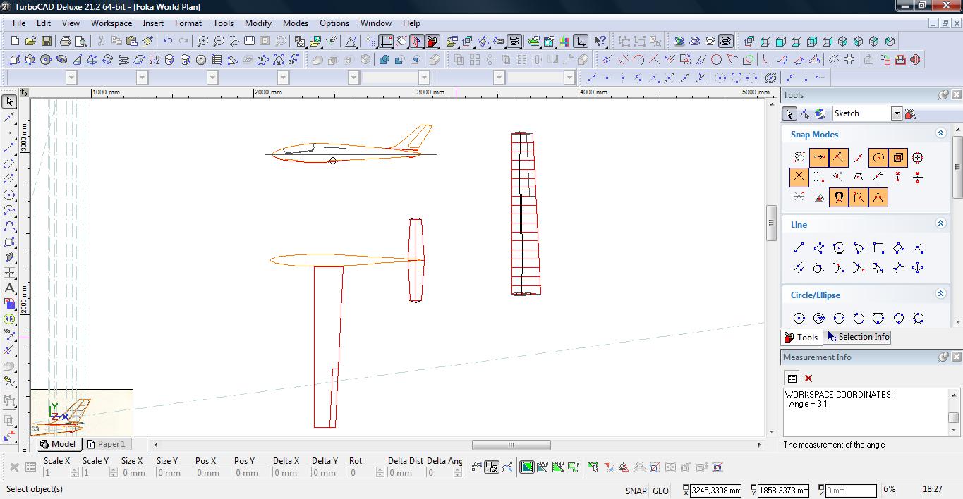The image size is (963, 499).
Task: Open the Modify menu
Action: coord(258,23)
